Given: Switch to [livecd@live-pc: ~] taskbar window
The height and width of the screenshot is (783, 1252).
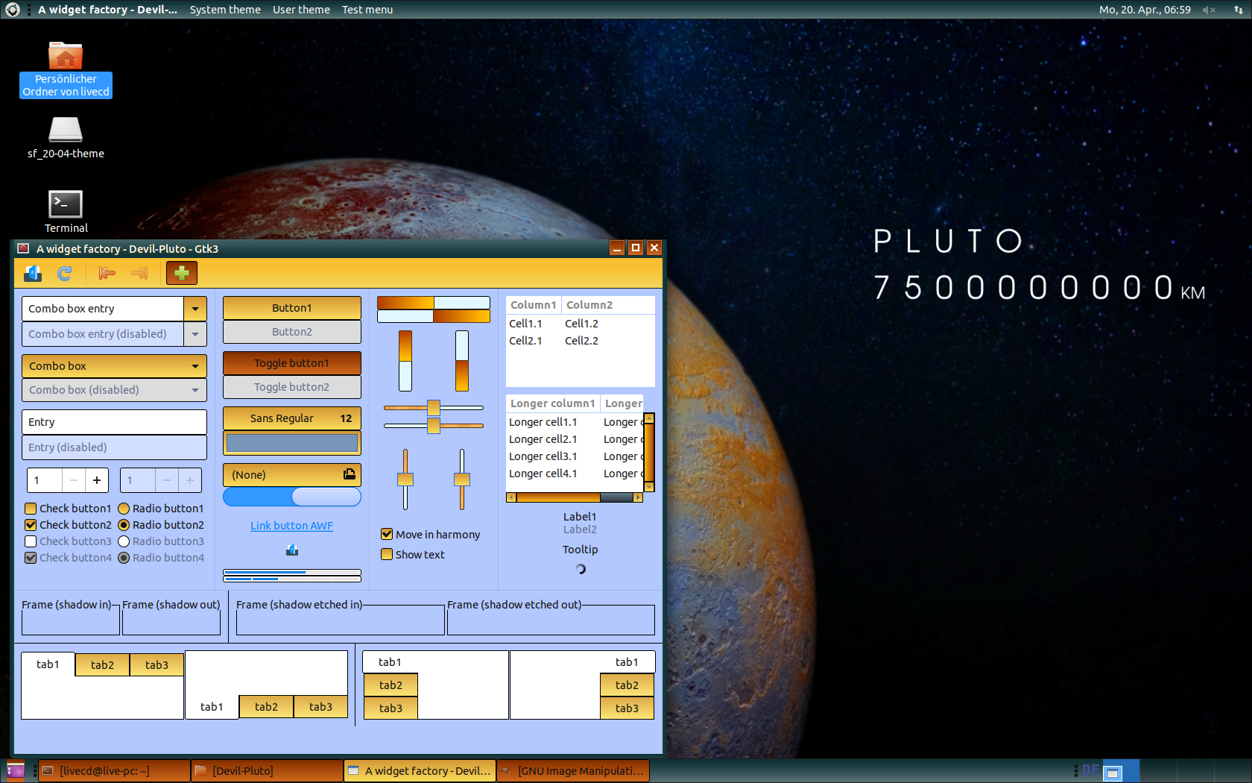Looking at the screenshot, I should 114,771.
